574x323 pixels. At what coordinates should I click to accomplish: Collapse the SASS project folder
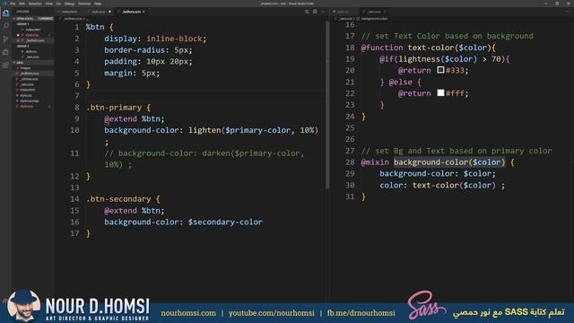pos(33,63)
